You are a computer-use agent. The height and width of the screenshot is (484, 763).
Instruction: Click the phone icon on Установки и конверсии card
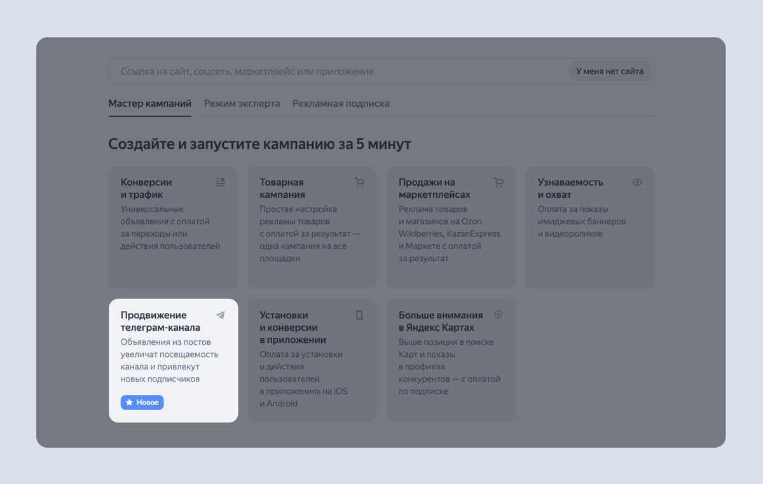(359, 315)
